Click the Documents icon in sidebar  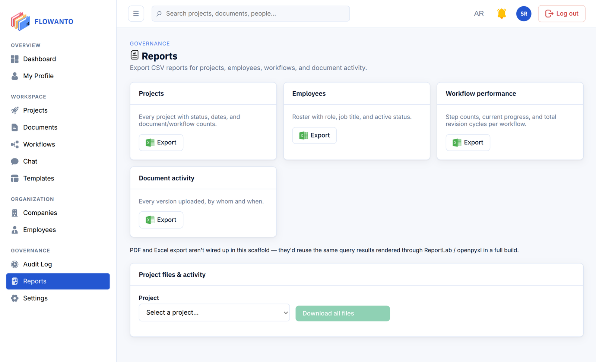click(15, 128)
